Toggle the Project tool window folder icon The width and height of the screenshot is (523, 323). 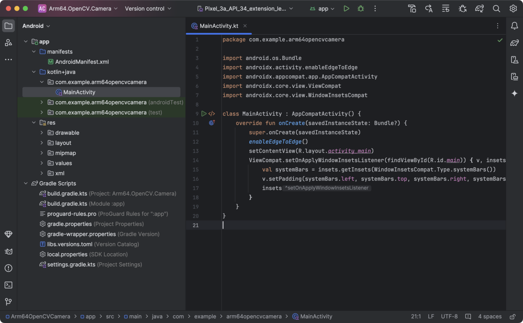(x=8, y=26)
